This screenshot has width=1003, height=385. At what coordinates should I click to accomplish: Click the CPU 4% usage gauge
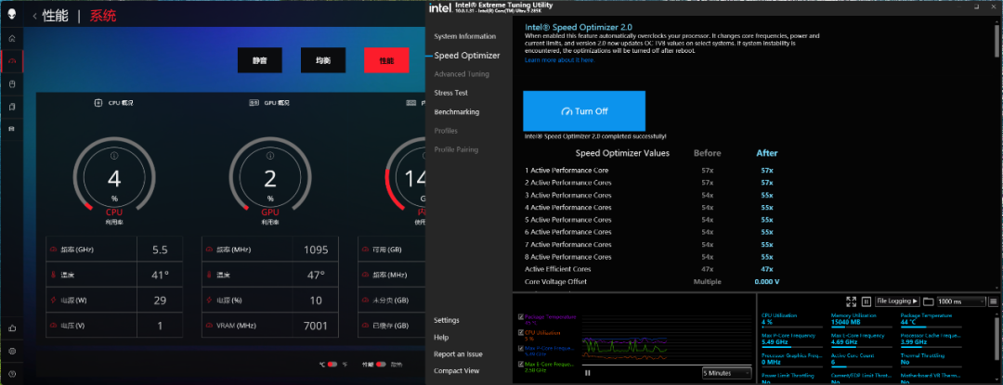pyautogui.click(x=114, y=174)
